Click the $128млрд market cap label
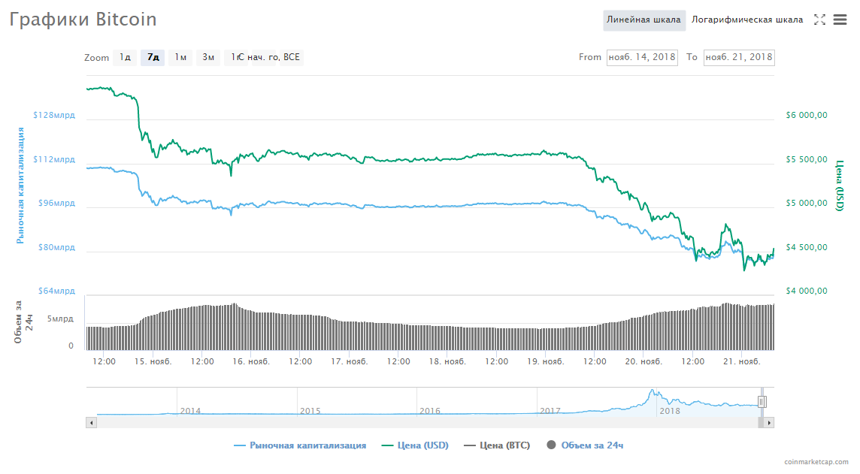This screenshot has height=474, width=860. [54, 115]
